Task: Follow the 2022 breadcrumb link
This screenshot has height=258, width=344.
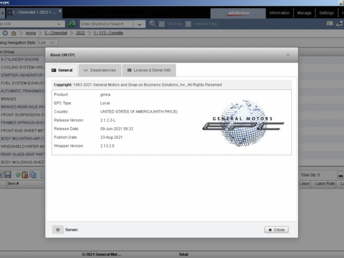Action: click(80, 33)
